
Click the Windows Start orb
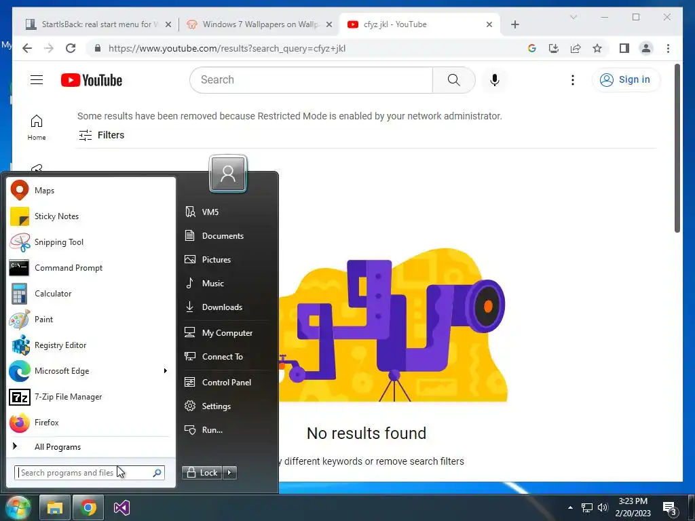18,507
